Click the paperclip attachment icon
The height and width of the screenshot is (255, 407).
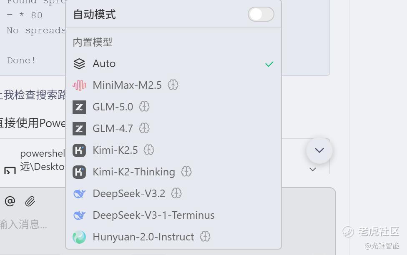[x=30, y=202]
